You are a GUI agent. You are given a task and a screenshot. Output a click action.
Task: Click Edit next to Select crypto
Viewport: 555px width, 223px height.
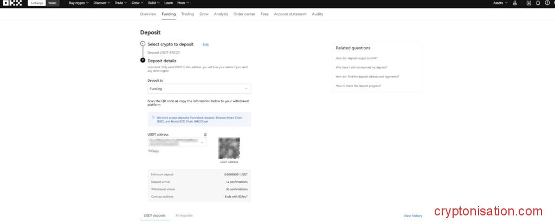point(205,44)
